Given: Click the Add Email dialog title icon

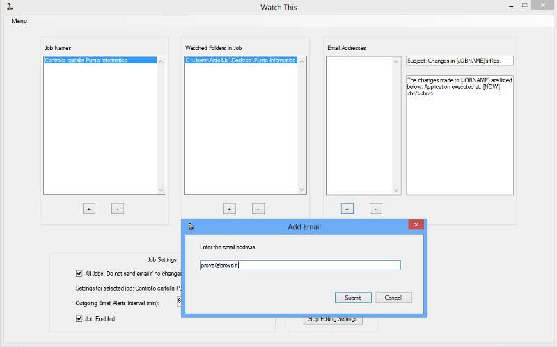Looking at the screenshot, I should tap(191, 226).
